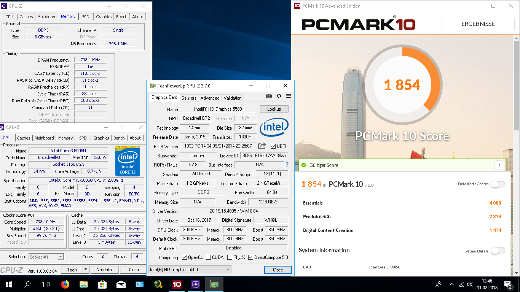Toggle the OpenCL checkbox

click(184, 257)
